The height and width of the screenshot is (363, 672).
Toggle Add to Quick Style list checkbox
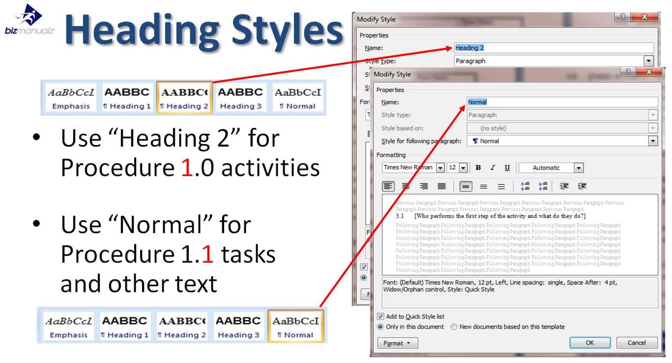380,316
